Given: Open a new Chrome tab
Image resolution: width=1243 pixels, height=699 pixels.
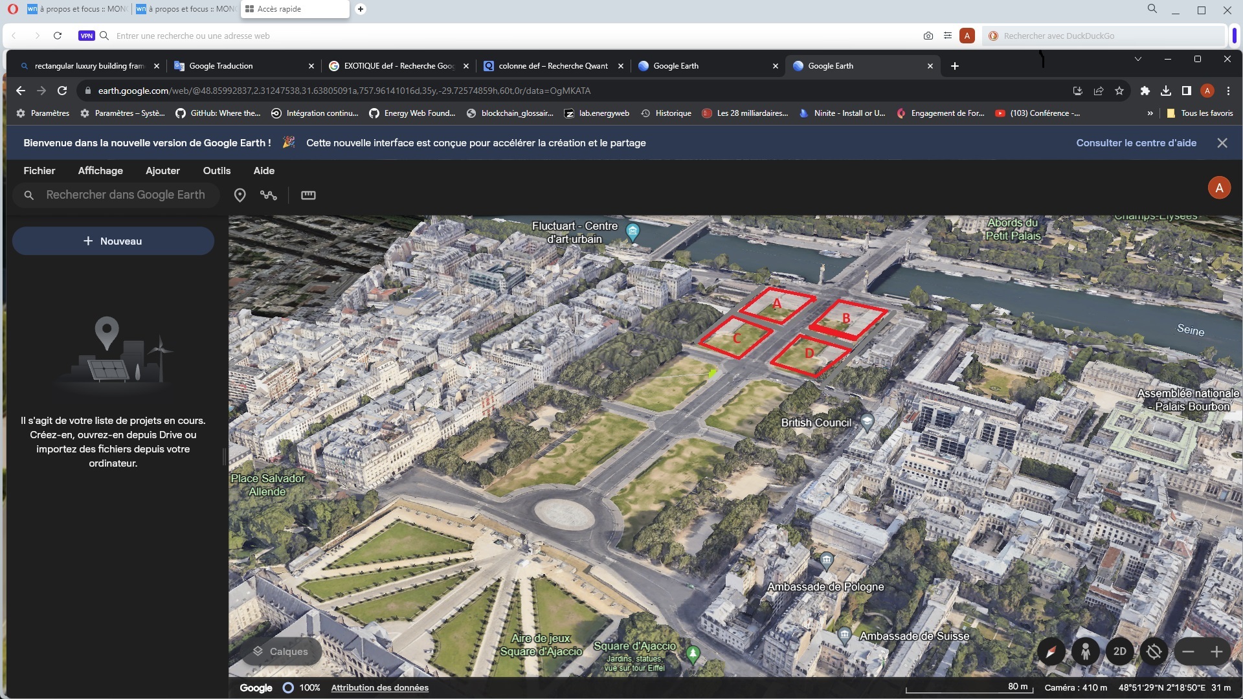Looking at the screenshot, I should pyautogui.click(x=955, y=66).
